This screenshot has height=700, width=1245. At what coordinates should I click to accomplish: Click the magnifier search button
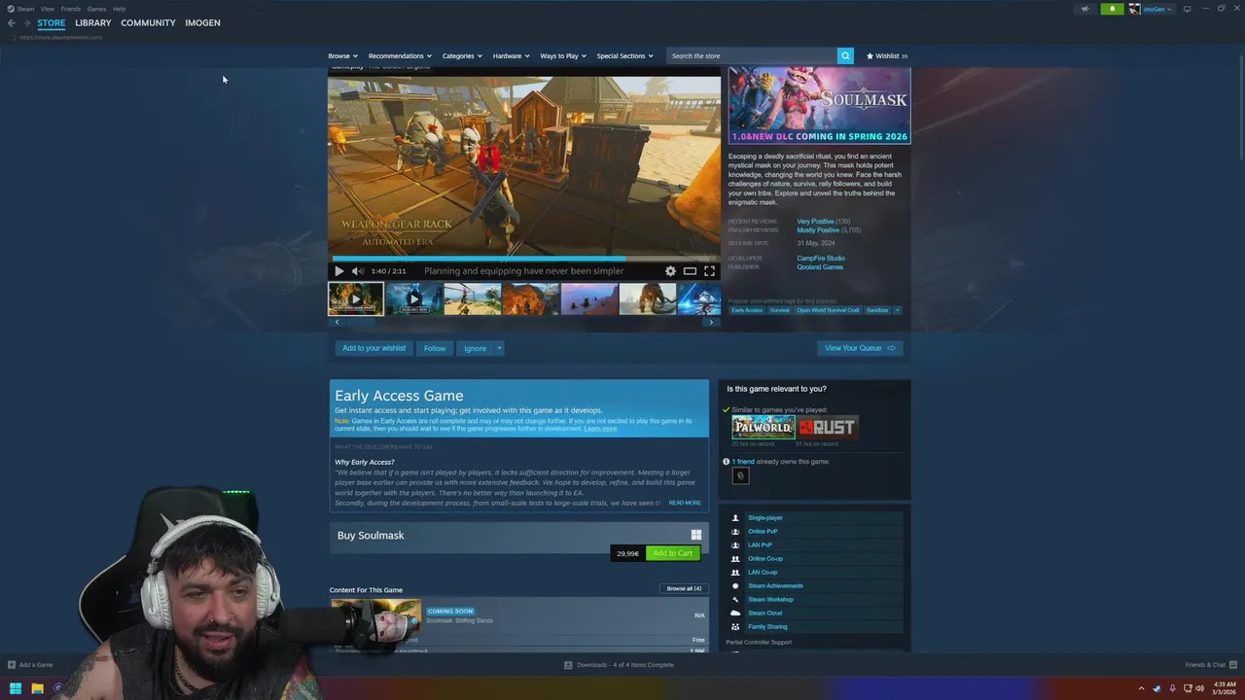[x=845, y=55]
